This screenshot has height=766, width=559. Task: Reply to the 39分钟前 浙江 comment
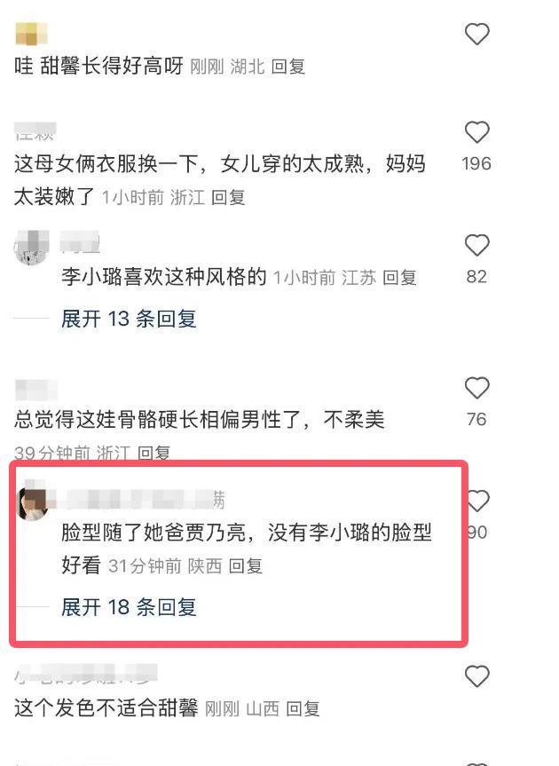[x=154, y=453]
